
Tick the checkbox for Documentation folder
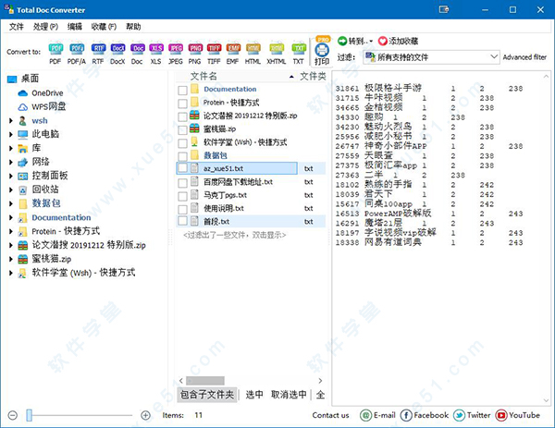point(182,91)
